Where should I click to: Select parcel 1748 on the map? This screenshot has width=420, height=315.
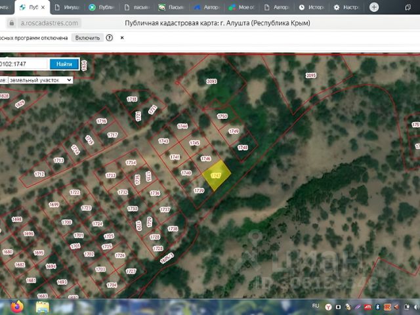pos(243,148)
